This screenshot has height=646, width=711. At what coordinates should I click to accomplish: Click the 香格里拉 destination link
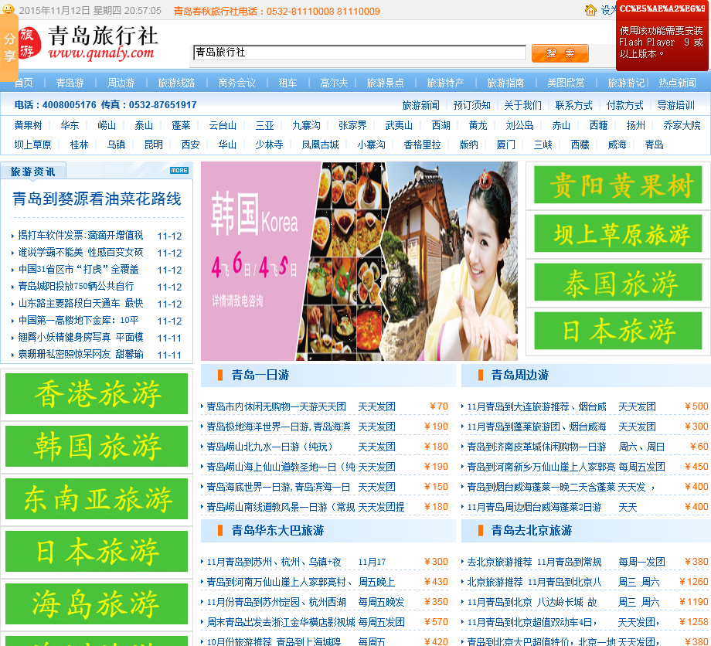pos(423,144)
